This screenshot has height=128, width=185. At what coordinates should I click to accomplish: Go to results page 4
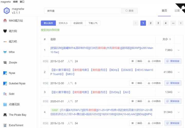[x=166, y=23]
